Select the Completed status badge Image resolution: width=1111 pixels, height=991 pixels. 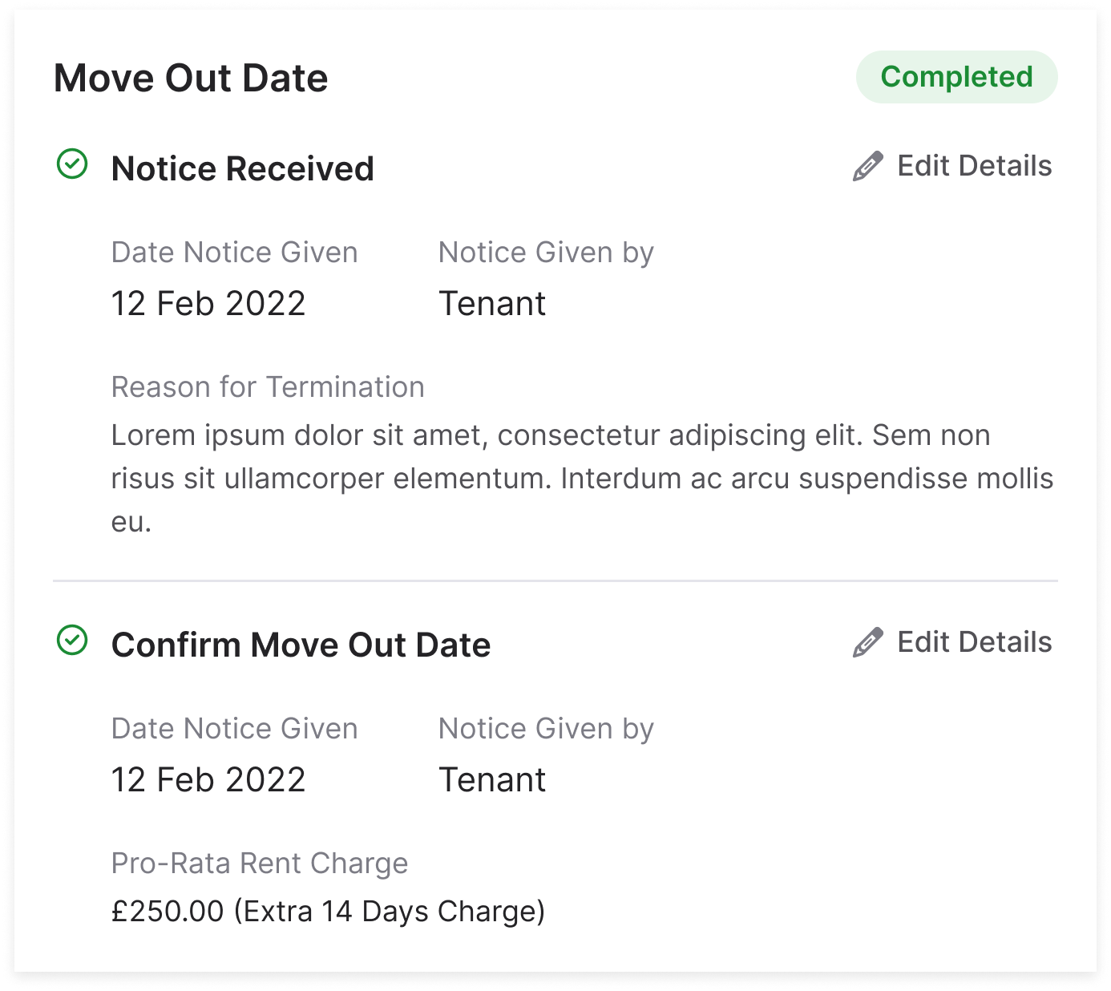tap(955, 78)
